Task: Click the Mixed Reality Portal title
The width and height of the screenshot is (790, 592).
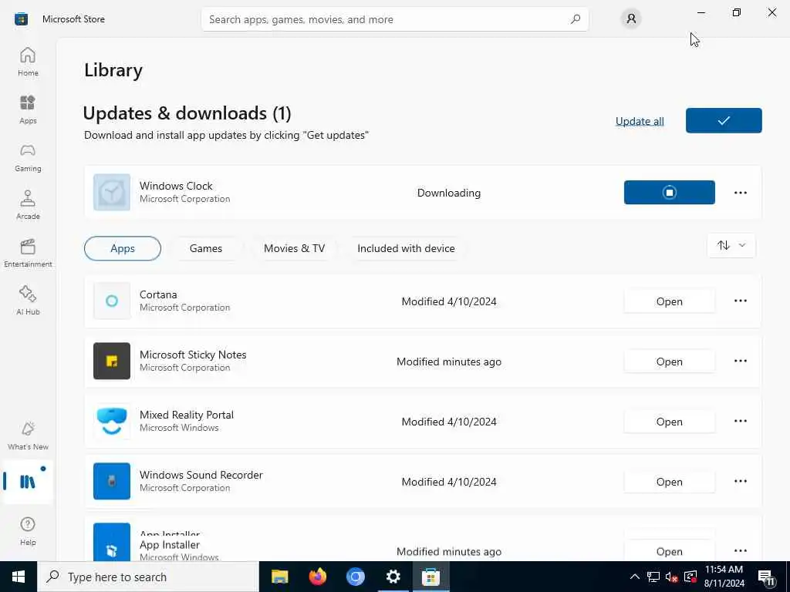Action: pyautogui.click(x=187, y=415)
